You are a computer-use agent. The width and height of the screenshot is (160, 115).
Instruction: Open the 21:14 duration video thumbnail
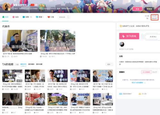point(80,99)
